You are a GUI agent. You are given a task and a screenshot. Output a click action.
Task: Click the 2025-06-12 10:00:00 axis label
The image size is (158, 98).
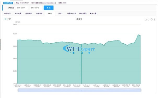(87, 86)
